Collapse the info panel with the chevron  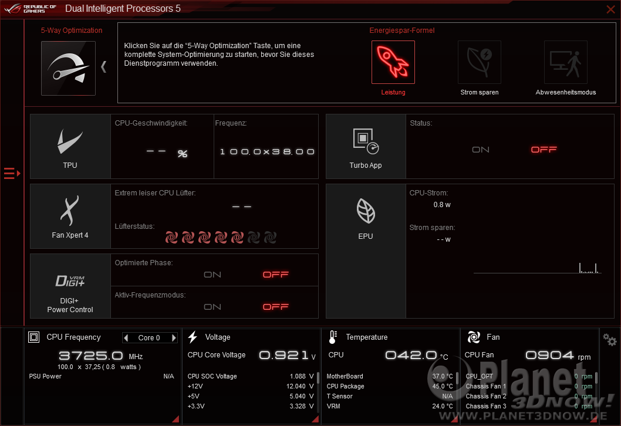[x=104, y=66]
